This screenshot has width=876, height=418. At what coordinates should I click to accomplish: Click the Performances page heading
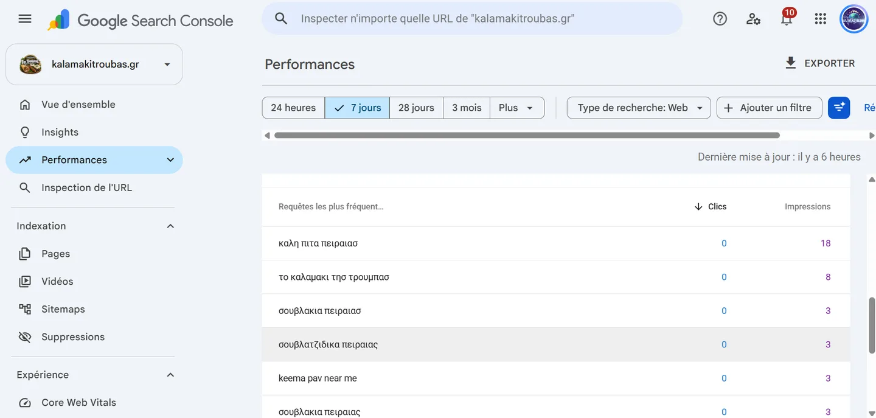pyautogui.click(x=310, y=64)
